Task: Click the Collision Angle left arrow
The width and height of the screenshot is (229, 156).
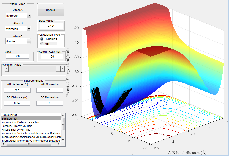Action: 7,69
